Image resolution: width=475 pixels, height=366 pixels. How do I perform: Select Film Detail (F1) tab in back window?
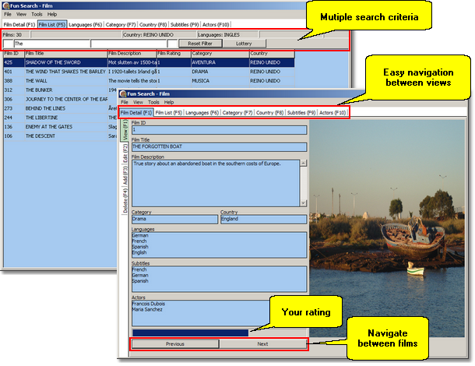point(19,25)
